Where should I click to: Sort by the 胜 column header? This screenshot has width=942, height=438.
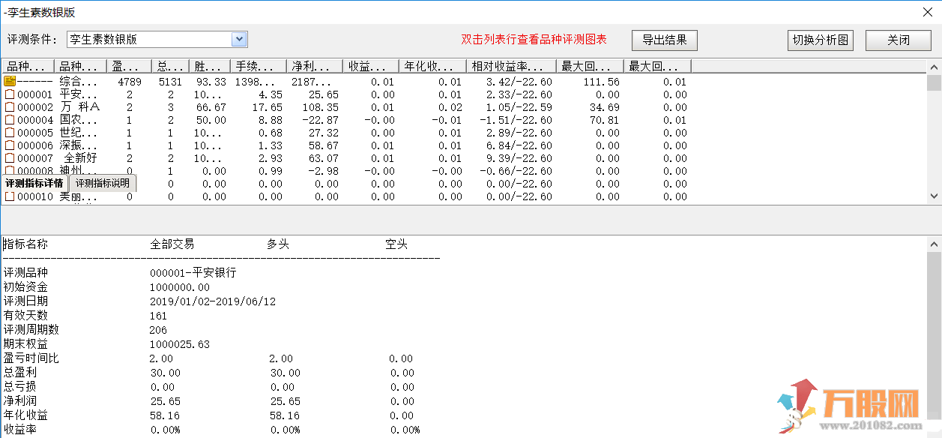click(209, 66)
